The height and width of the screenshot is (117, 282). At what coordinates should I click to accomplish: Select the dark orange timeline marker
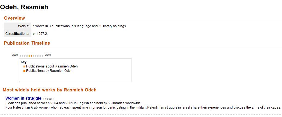(x=31, y=56)
